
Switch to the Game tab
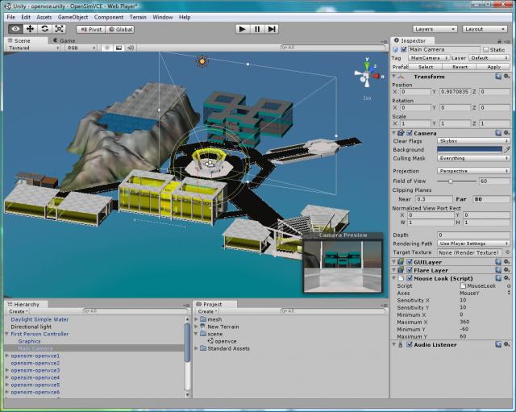click(64, 40)
